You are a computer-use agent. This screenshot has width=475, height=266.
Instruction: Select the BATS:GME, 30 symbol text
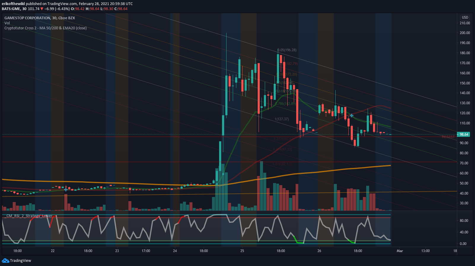coord(14,9)
